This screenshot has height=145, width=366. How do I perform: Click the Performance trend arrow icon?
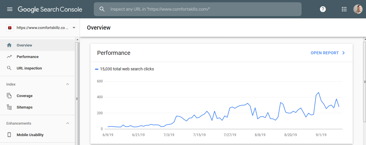9,57
